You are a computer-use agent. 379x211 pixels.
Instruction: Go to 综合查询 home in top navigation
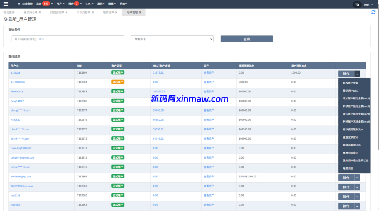pos(25,4)
